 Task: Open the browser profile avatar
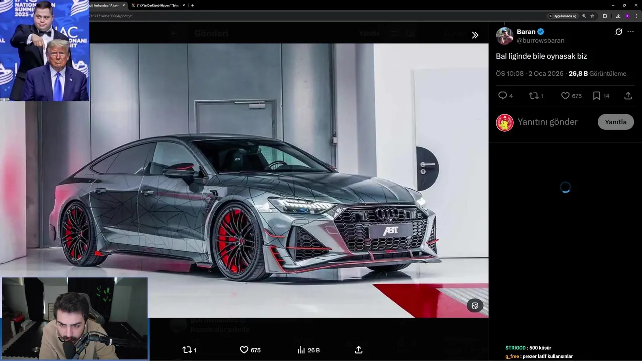pyautogui.click(x=627, y=16)
